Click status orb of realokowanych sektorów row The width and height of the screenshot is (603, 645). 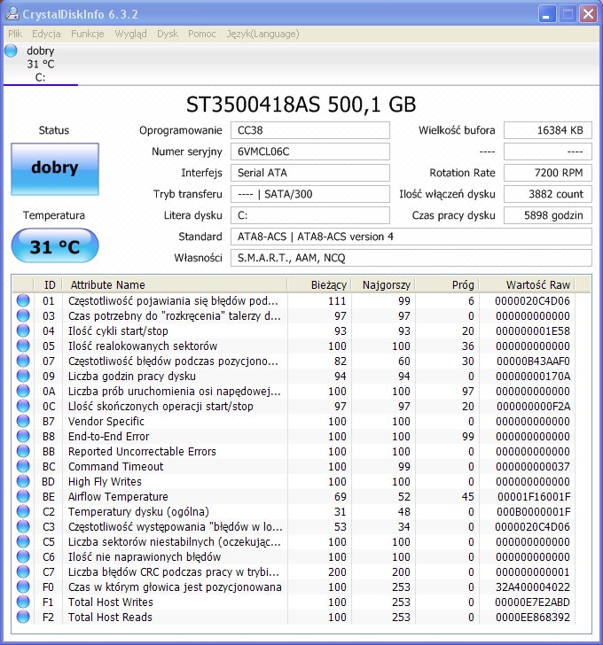pyautogui.click(x=23, y=346)
